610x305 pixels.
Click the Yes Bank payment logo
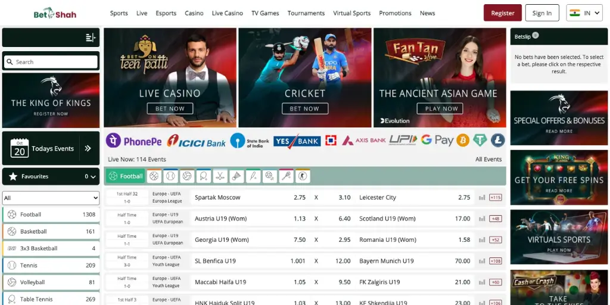297,141
